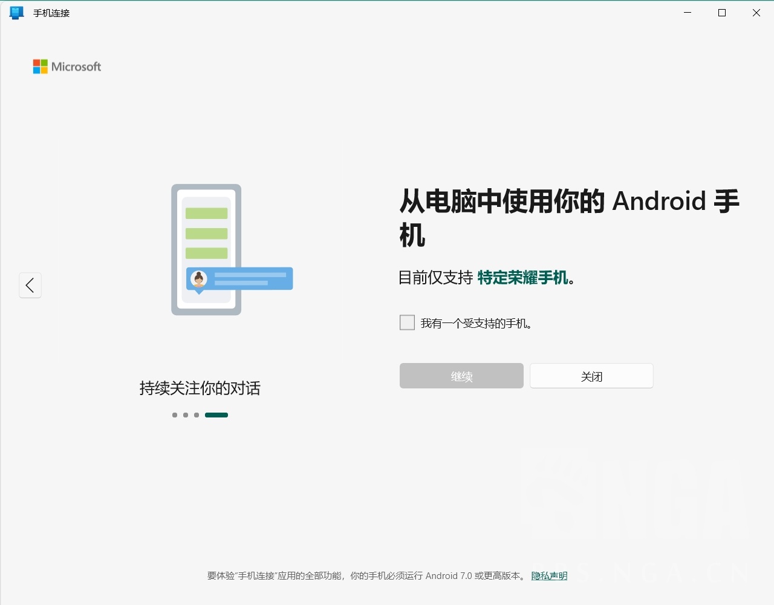Click the 继续 continue button
This screenshot has width=774, height=605.
(461, 376)
